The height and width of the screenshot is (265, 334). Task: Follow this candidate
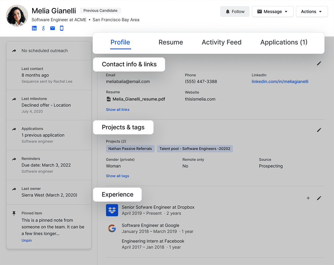point(235,12)
